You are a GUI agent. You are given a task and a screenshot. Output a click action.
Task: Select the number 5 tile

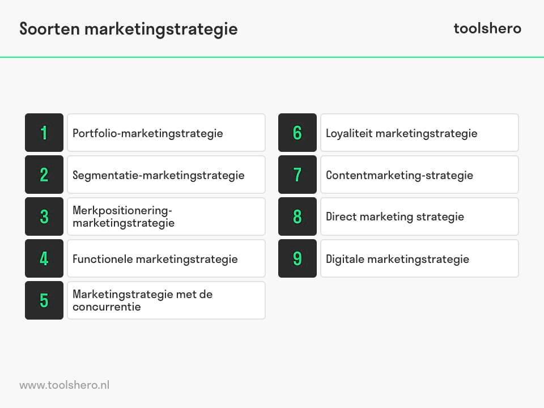(44, 300)
